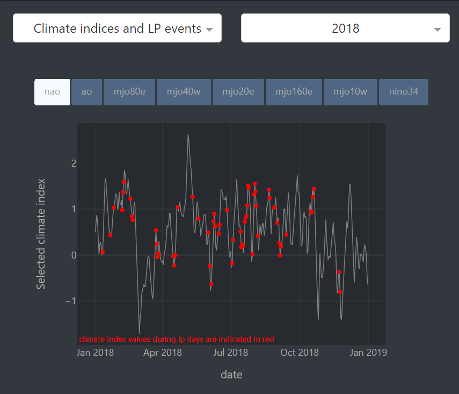Screen dimensions: 459x394
Task: Click the year selector's dropdown arrow
Action: pos(438,29)
